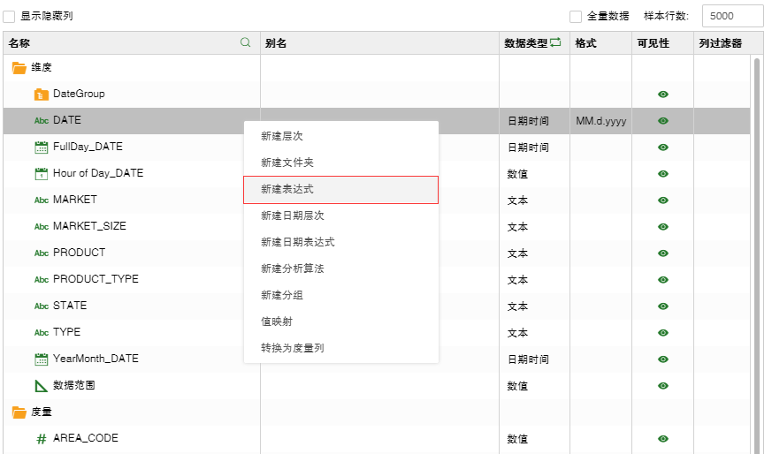Click the calendar icon beside FullDay_DATE
772x454 pixels.
pyautogui.click(x=41, y=147)
